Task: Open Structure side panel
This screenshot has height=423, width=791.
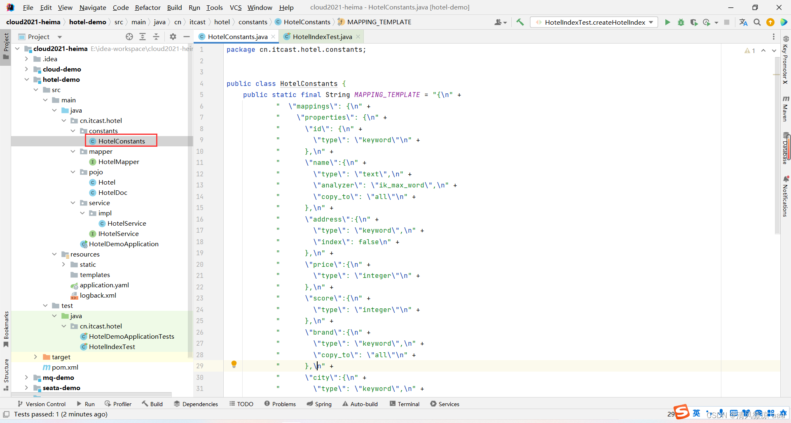Action: point(6,374)
